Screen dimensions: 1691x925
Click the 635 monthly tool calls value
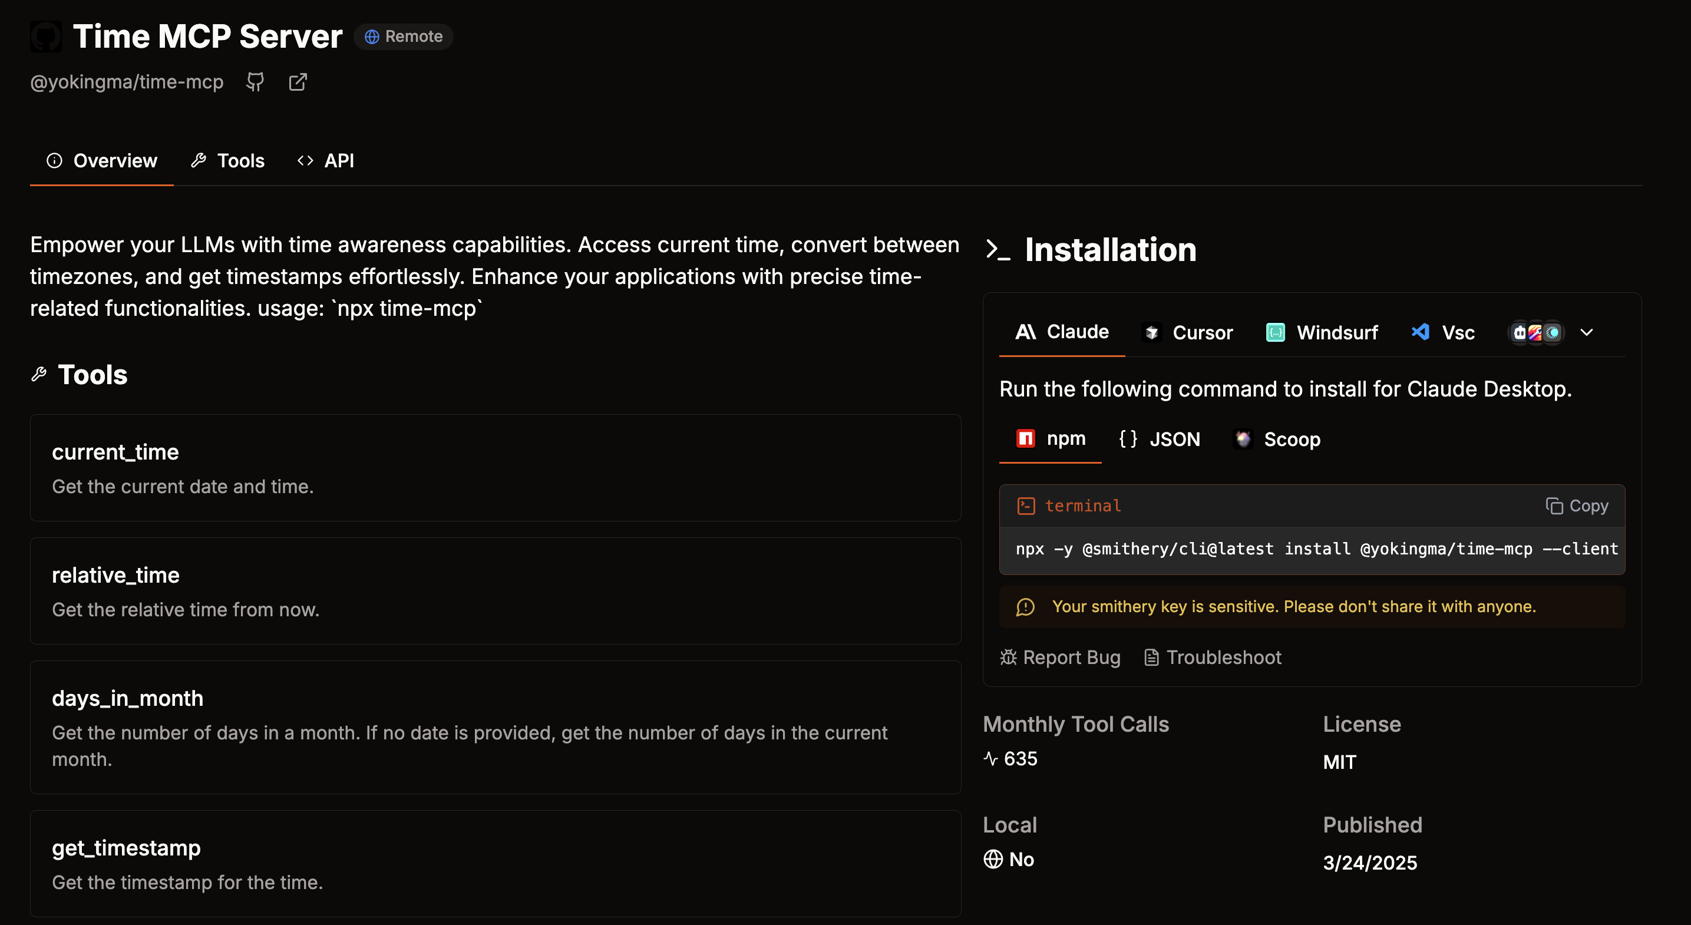1020,759
